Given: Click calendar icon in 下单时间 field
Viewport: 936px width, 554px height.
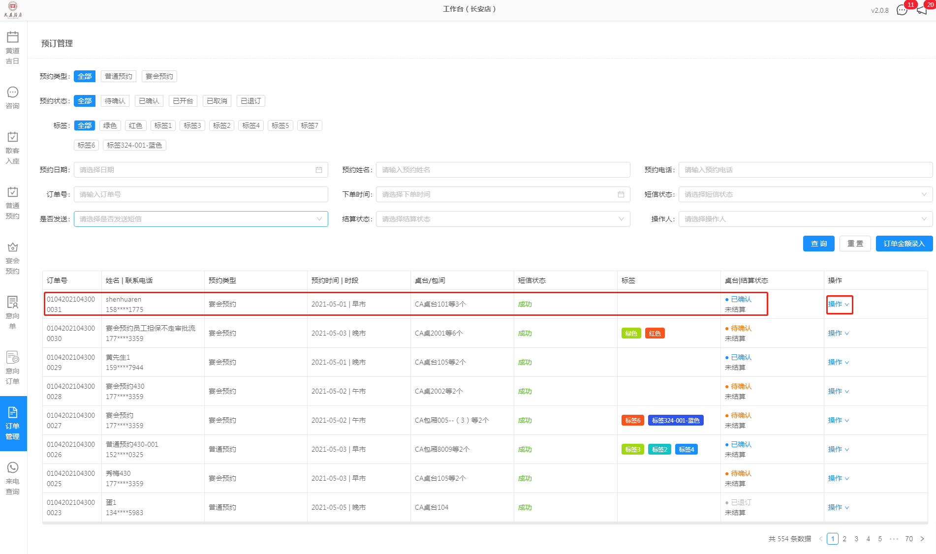Looking at the screenshot, I should coord(621,194).
